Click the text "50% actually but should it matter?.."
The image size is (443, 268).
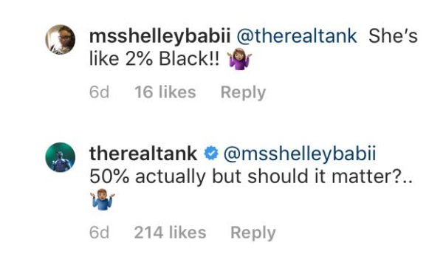click(x=251, y=177)
